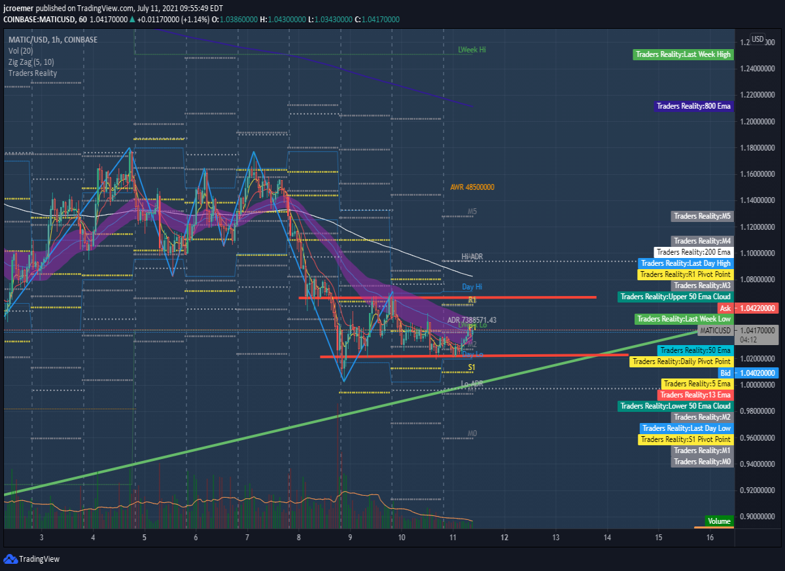Click the TradingView logo
This screenshot has height=571, width=785.
click(31, 559)
